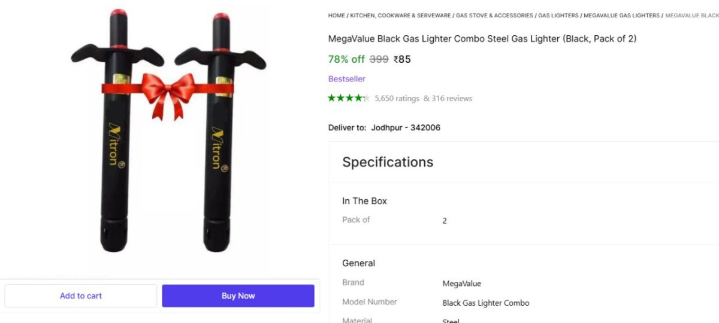Click the Bestseller tag

pyautogui.click(x=346, y=79)
